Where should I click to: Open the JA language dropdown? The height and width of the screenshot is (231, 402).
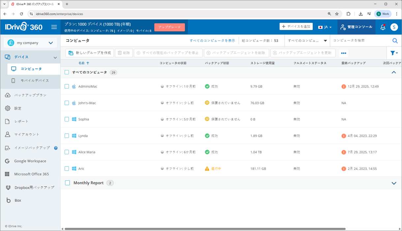point(325,27)
